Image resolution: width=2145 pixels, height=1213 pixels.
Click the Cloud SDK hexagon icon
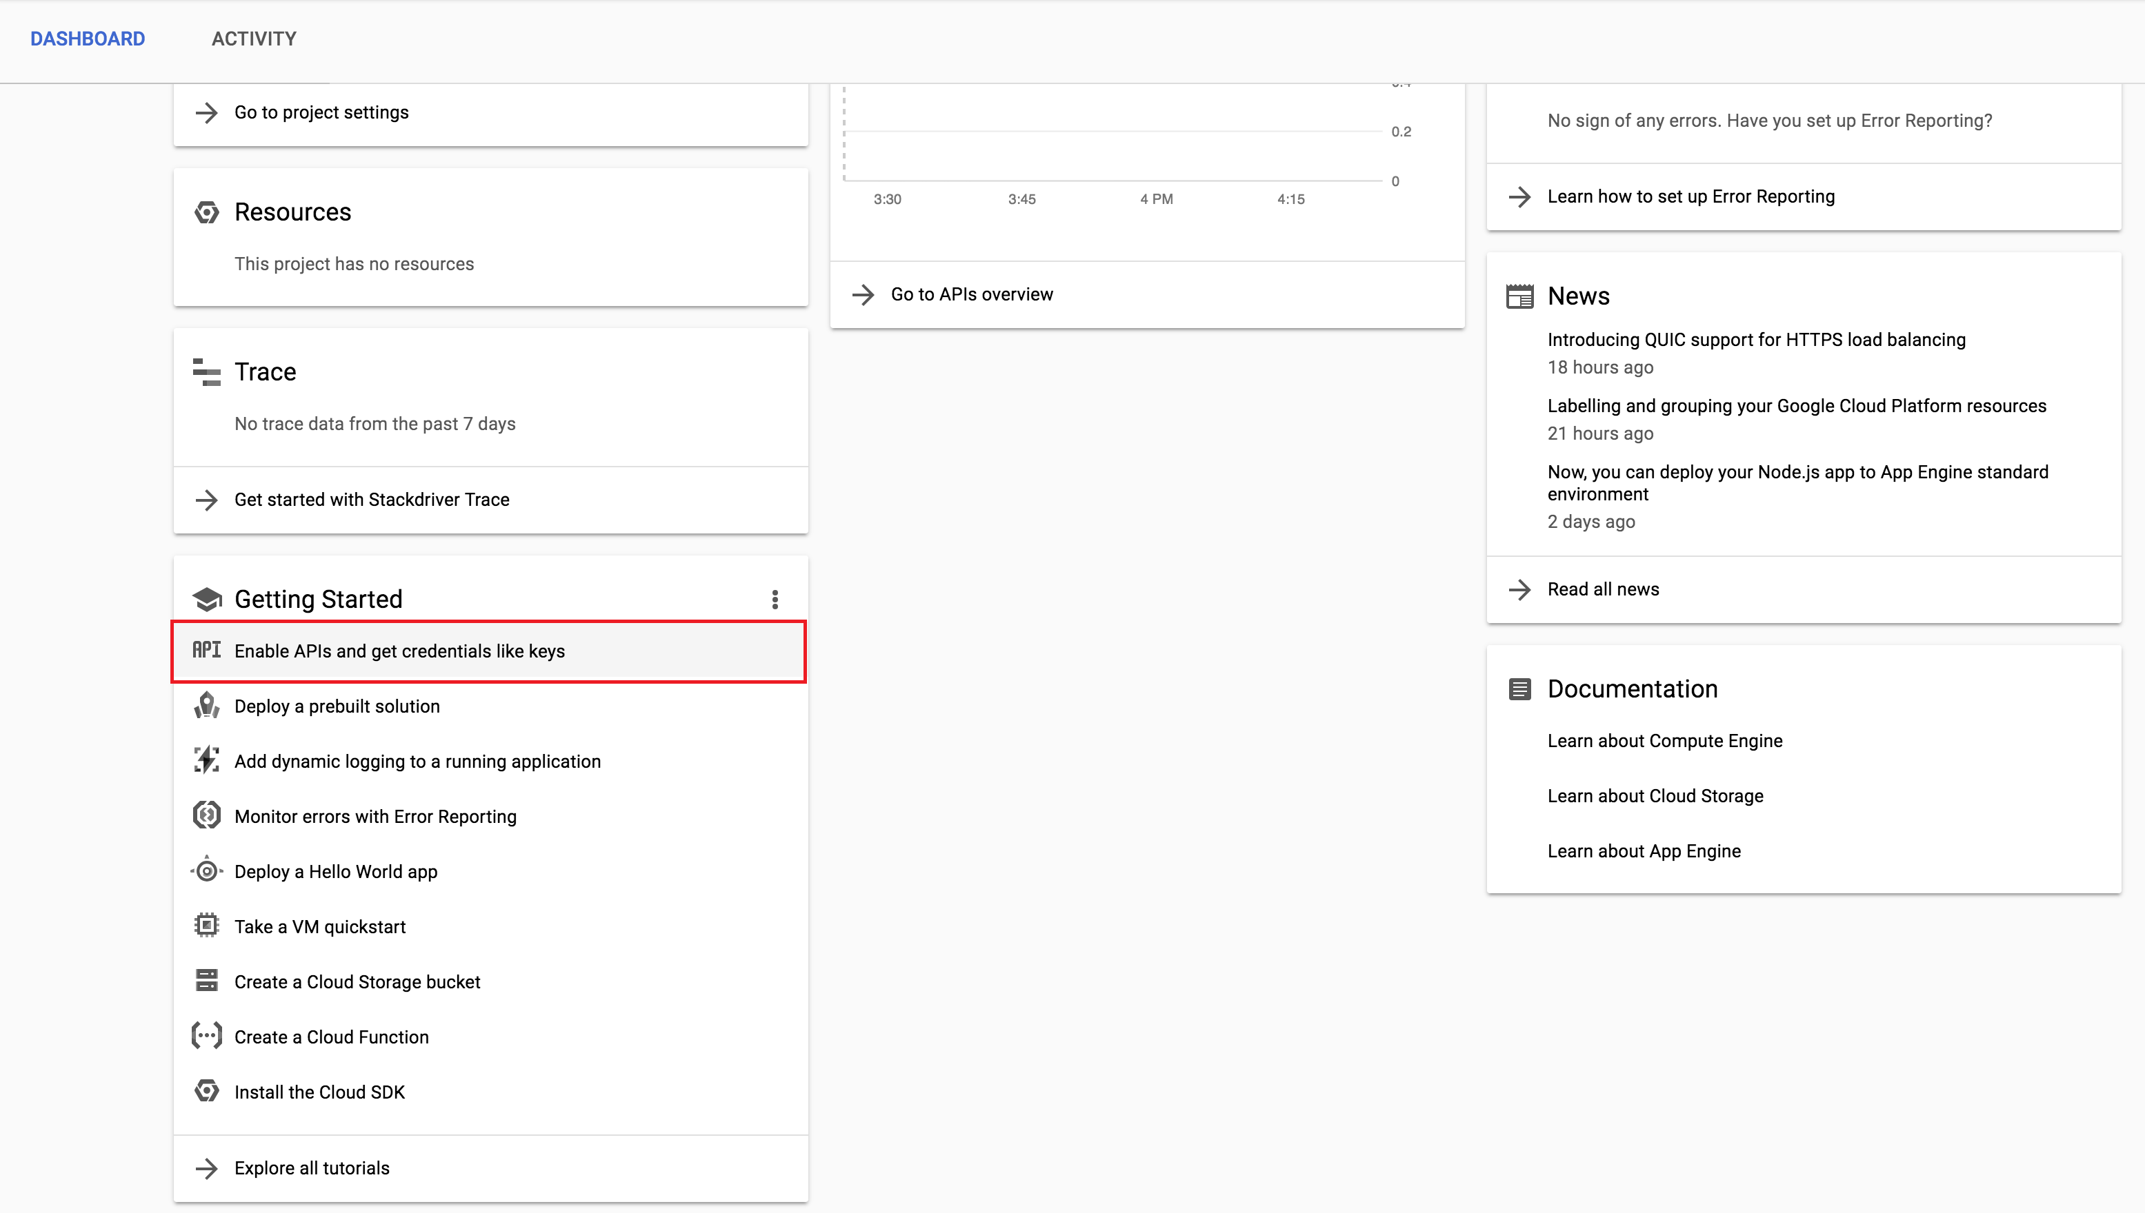[x=206, y=1092]
